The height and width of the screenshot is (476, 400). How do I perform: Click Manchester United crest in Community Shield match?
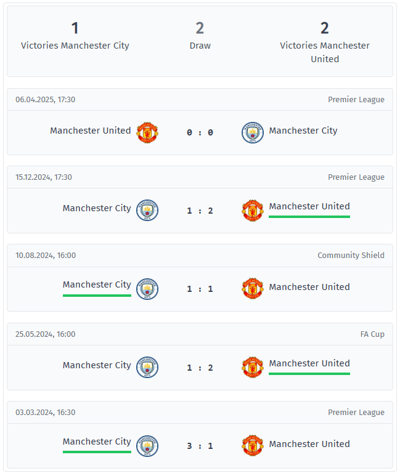253,289
